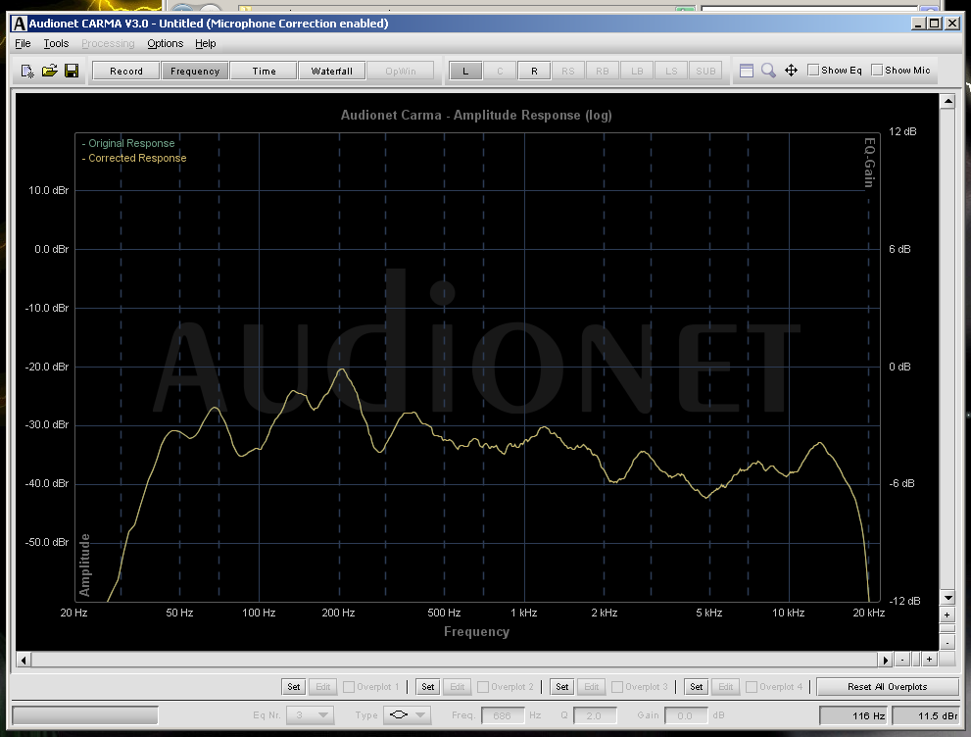Click Set button for Overplot 4

coord(697,687)
